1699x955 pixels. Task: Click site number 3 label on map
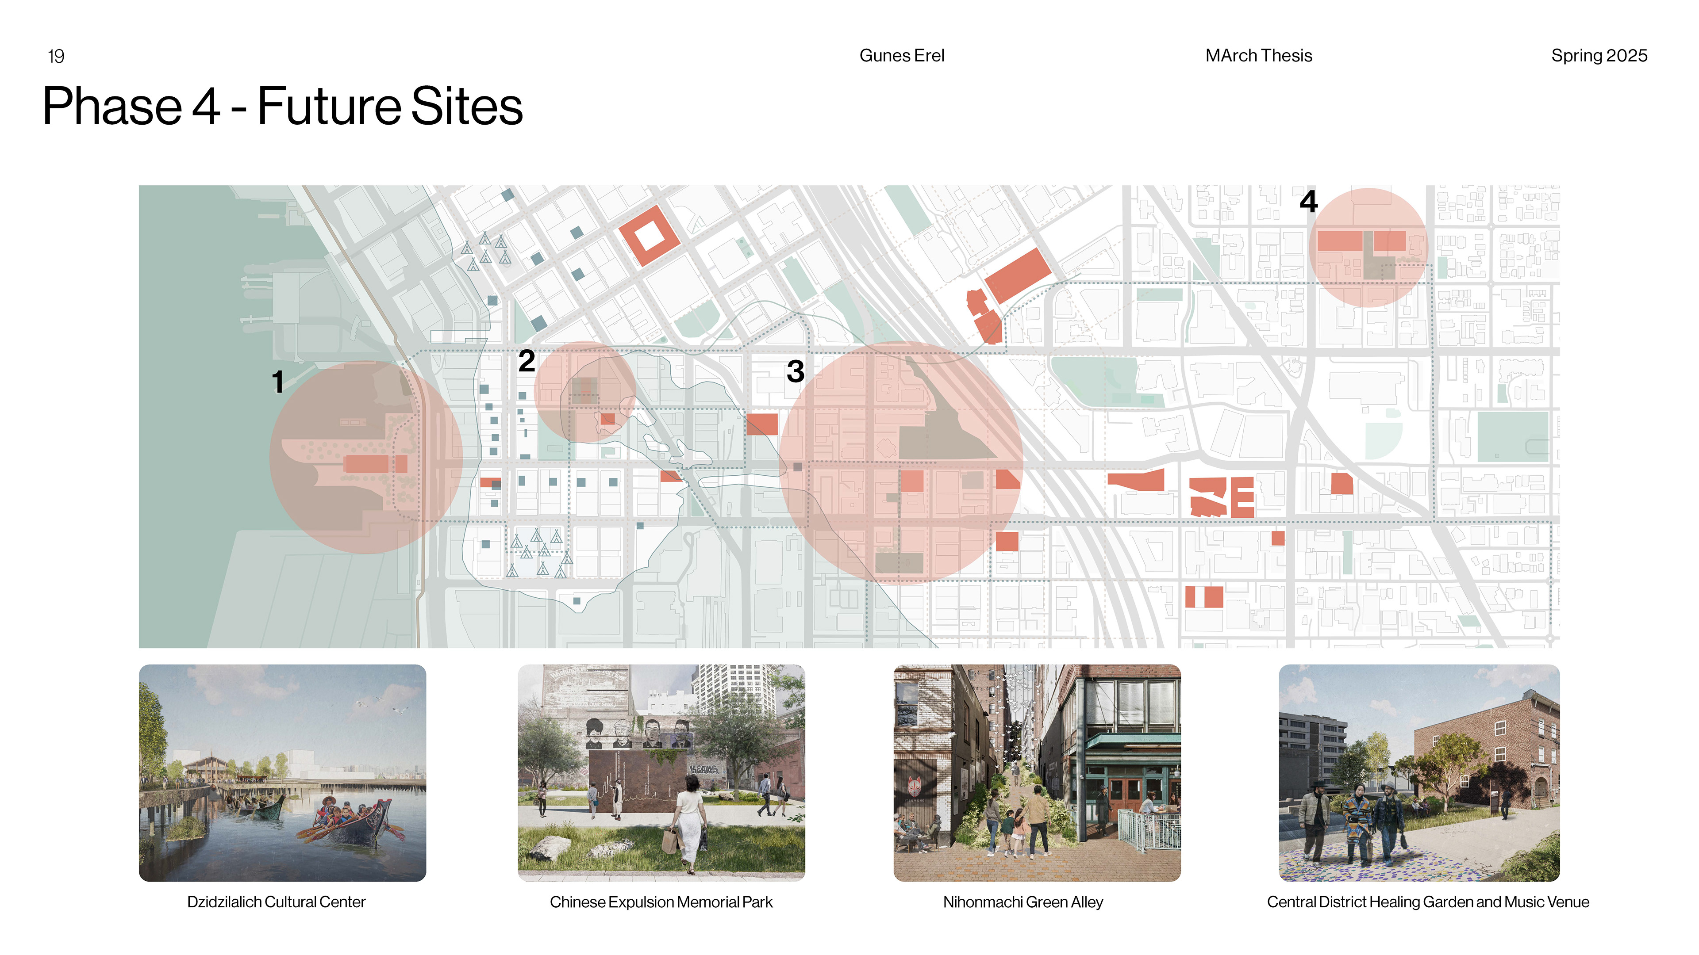click(x=796, y=371)
